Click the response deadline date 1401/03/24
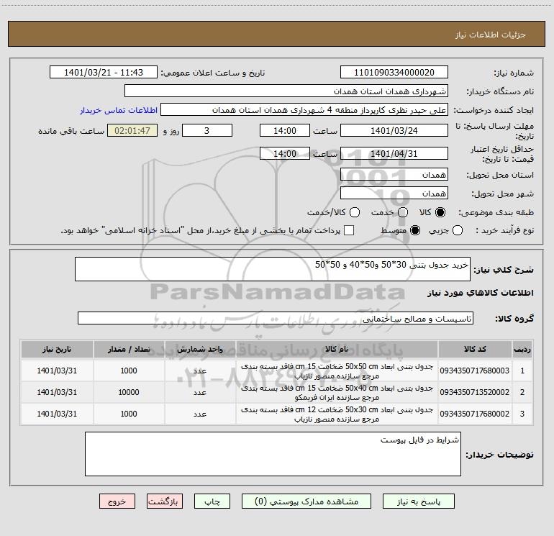 click(394, 130)
